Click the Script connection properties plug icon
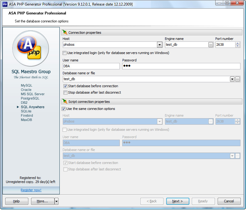 pos(65,101)
